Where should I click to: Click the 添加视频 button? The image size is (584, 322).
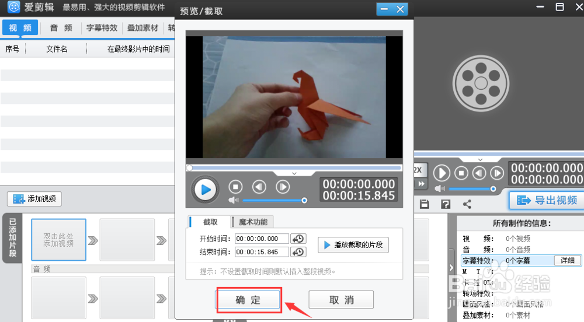(34, 199)
